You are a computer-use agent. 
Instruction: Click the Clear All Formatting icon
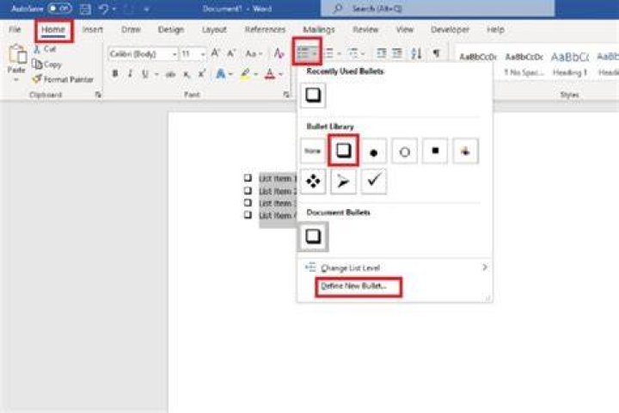click(x=279, y=53)
